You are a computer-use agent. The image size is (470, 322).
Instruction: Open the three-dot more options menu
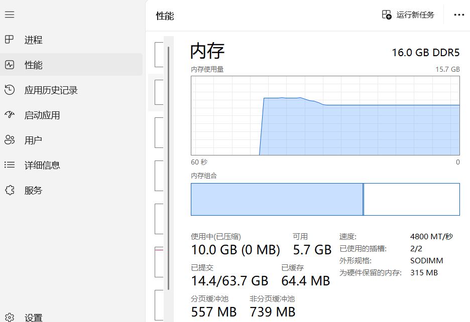tap(459, 15)
